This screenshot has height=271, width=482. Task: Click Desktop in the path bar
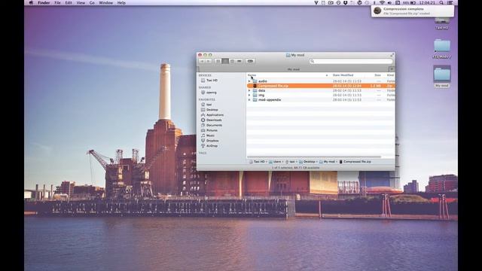[x=307, y=162]
